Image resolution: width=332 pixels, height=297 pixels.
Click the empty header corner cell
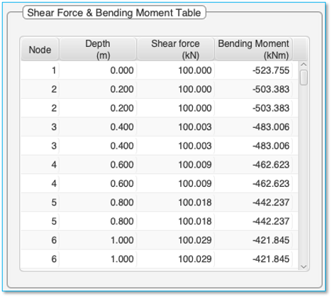[x=300, y=50]
